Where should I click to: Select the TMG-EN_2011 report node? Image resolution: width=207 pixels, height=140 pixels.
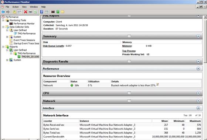(30, 57)
